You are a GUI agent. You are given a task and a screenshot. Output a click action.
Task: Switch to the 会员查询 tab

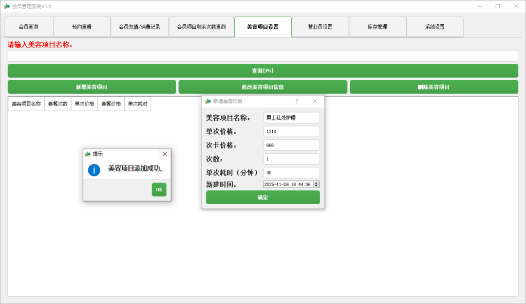click(x=28, y=26)
